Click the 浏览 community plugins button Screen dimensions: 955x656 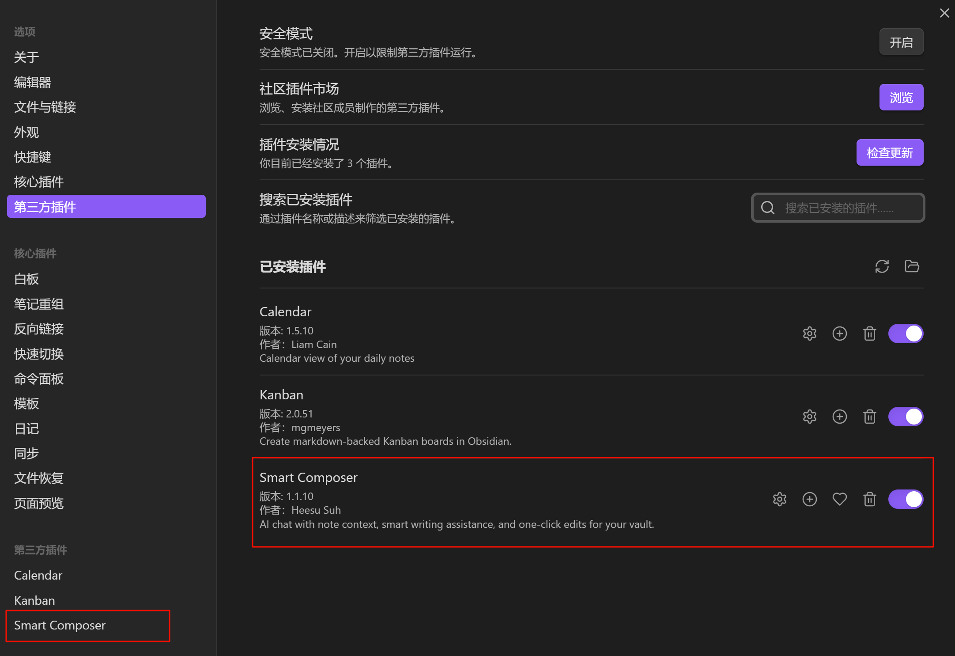click(x=901, y=97)
